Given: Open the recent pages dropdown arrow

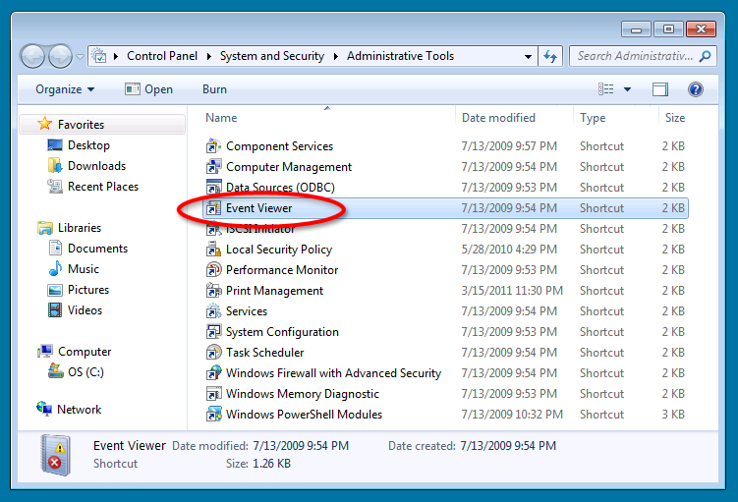Looking at the screenshot, I should tap(80, 57).
